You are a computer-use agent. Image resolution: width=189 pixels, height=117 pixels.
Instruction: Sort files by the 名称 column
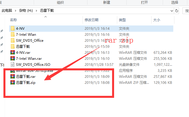click(x=13, y=20)
